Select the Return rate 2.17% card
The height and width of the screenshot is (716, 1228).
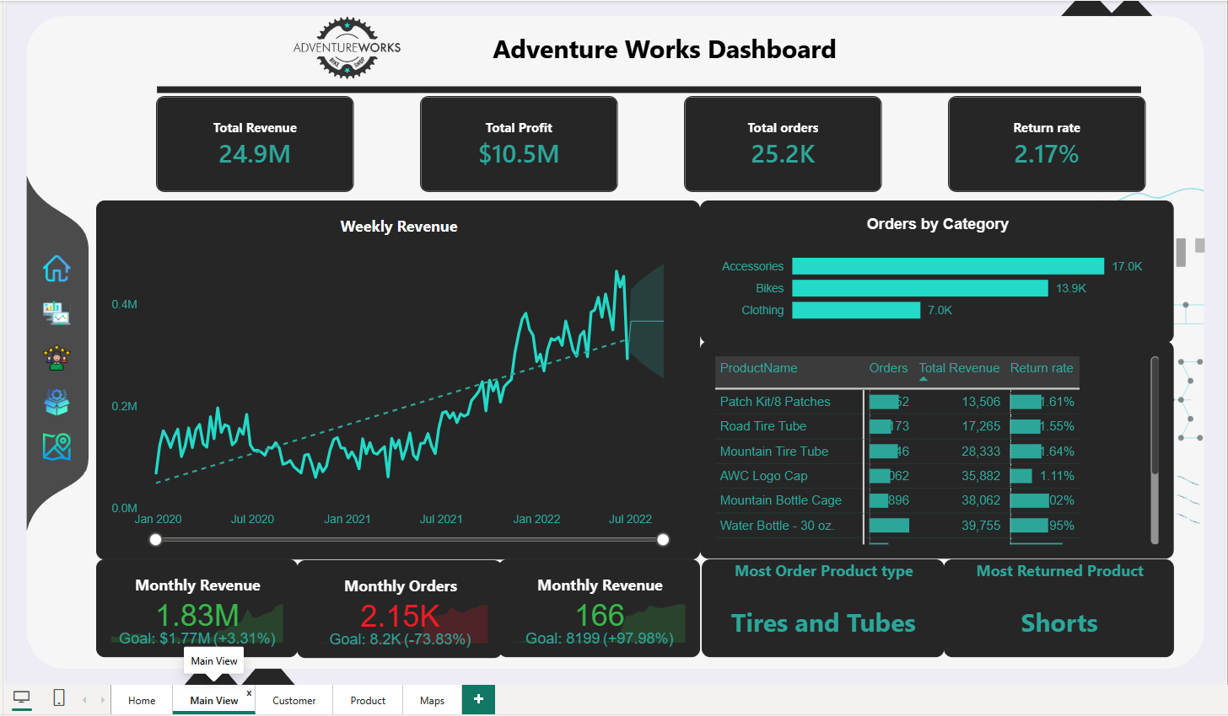(x=1047, y=144)
